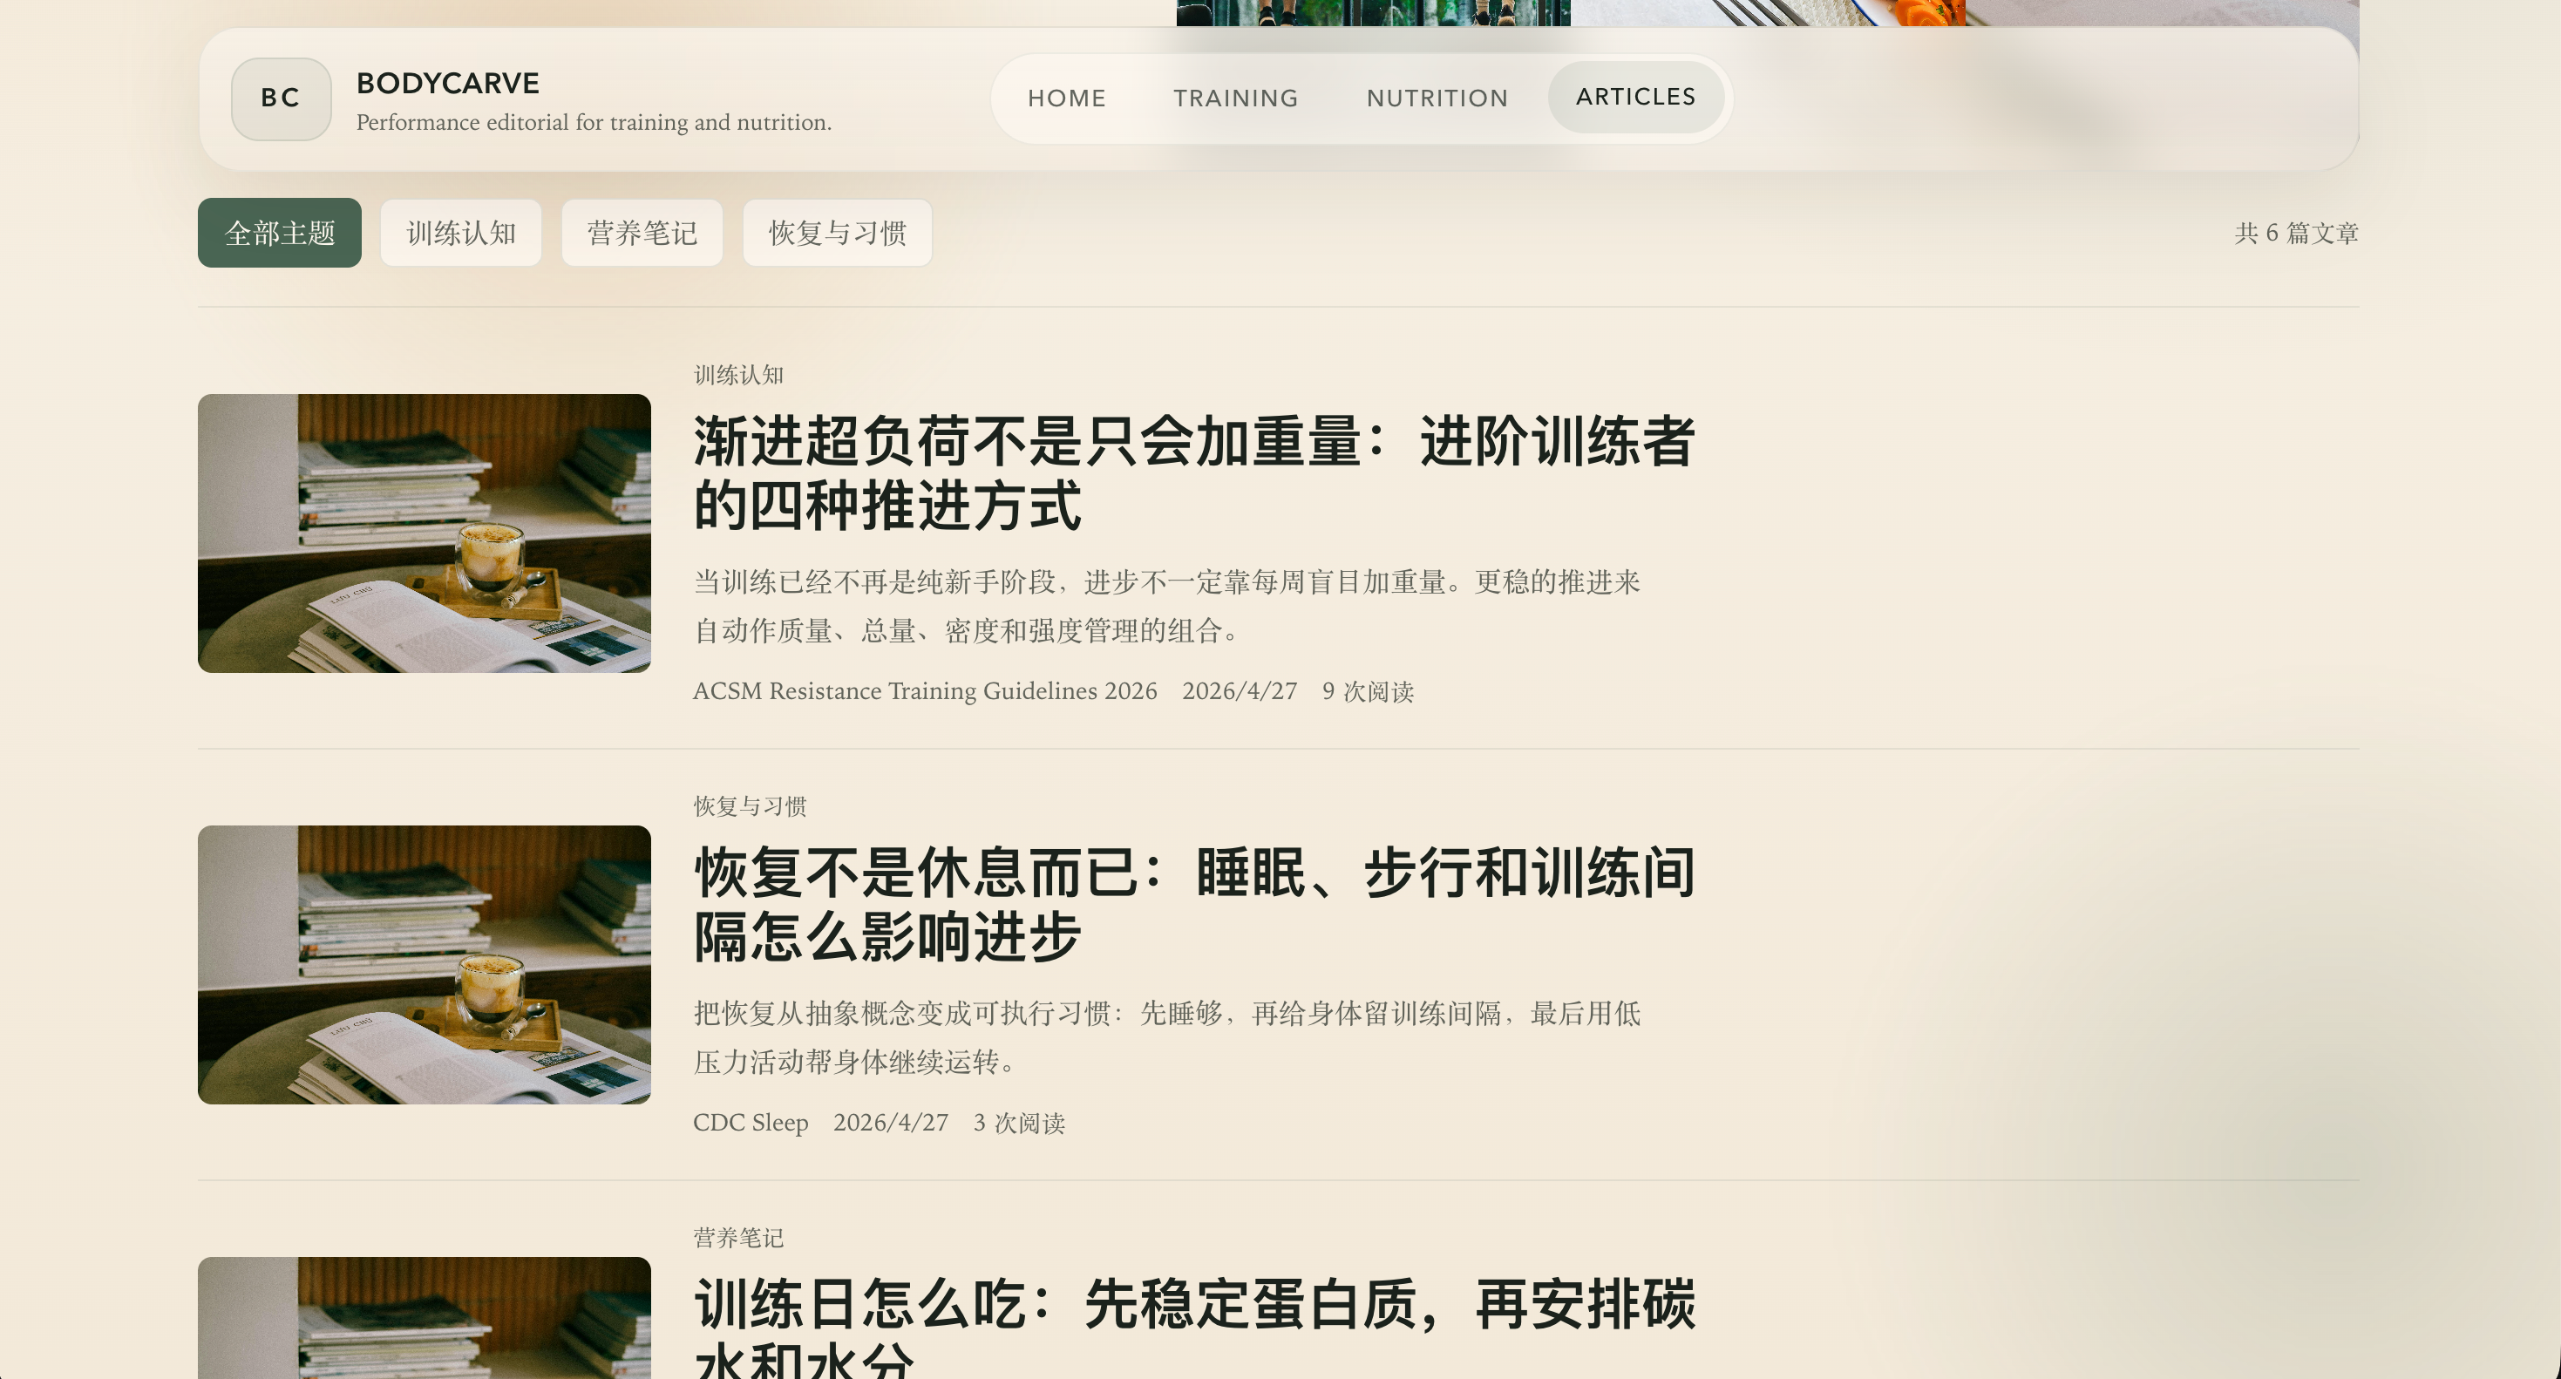Open thumbnail of 渐进超负荷 article
The width and height of the screenshot is (2561, 1379).
[425, 533]
